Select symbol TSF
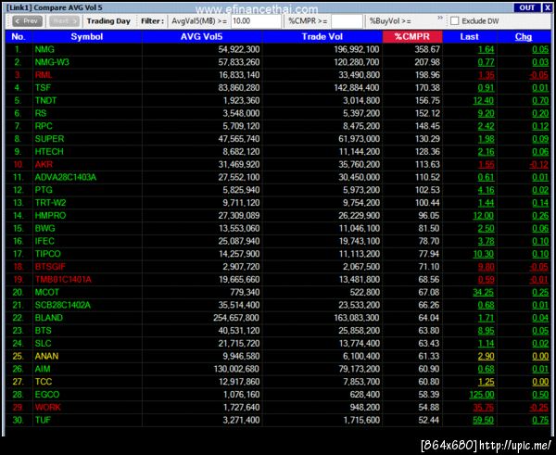 click(x=43, y=88)
